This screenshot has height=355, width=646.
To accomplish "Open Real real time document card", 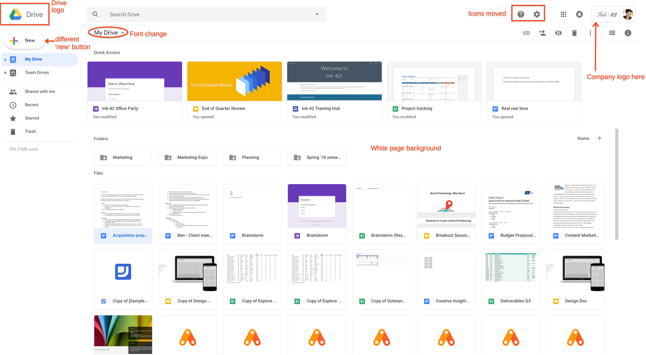I will coord(534,93).
